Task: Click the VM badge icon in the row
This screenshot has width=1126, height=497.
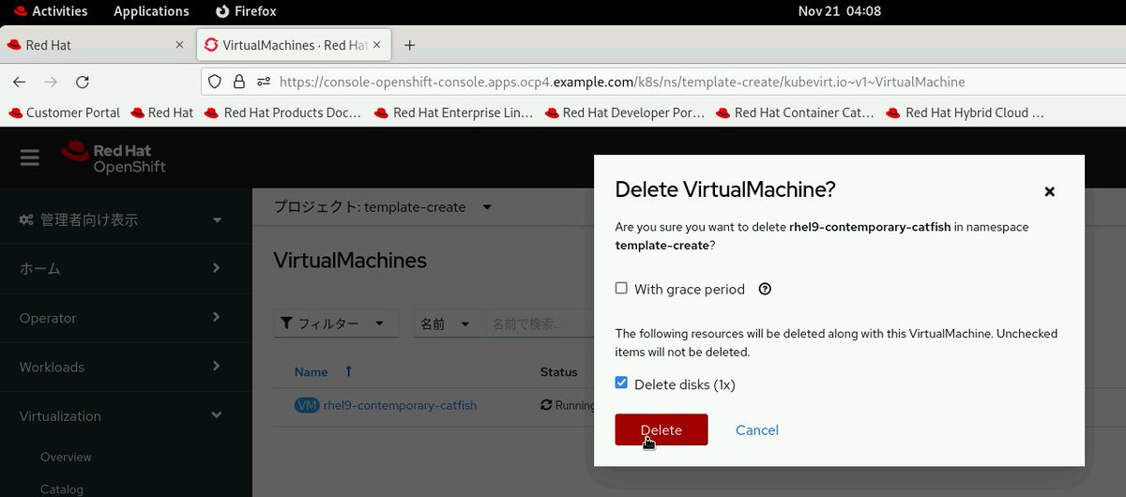Action: [x=307, y=405]
